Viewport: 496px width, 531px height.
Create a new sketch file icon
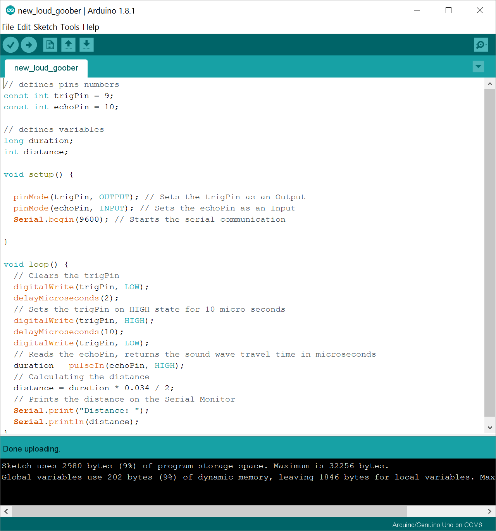(x=50, y=45)
